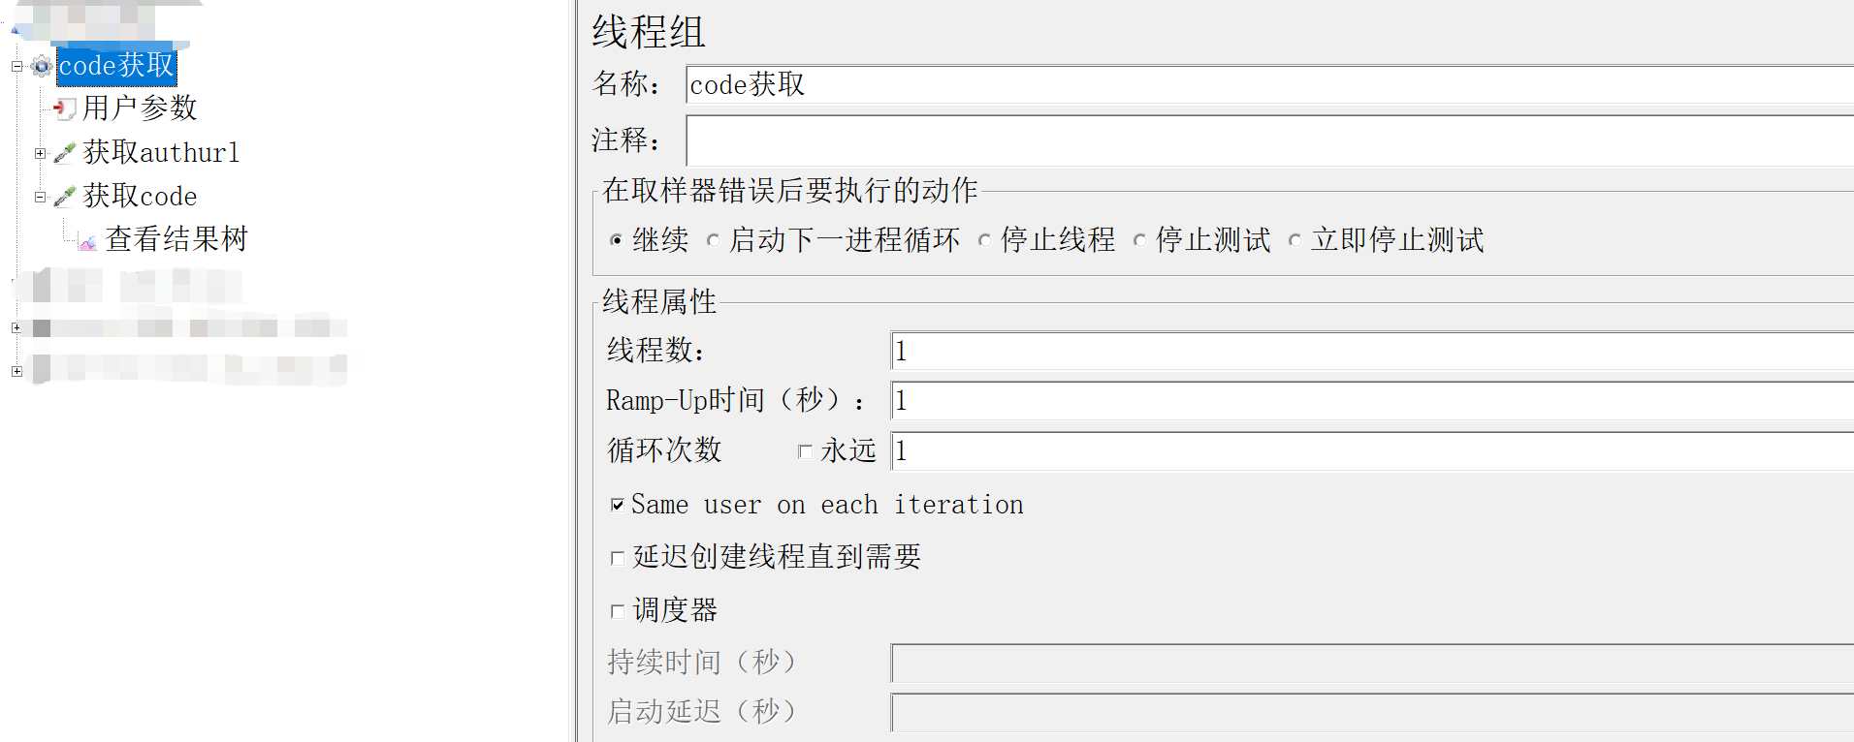1854x742 pixels.
Task: Collapse the code获取 tree node
Action: [16, 66]
